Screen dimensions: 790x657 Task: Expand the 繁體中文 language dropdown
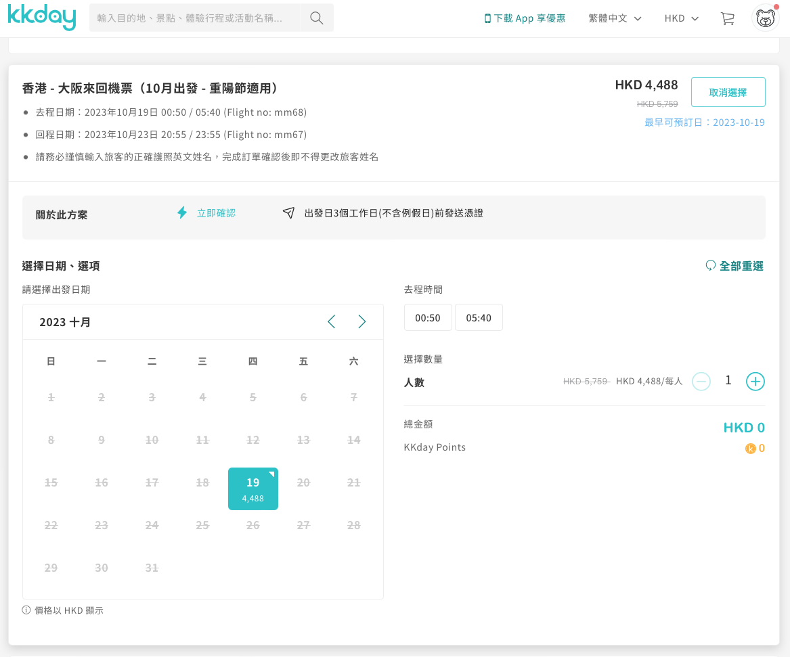click(x=615, y=18)
